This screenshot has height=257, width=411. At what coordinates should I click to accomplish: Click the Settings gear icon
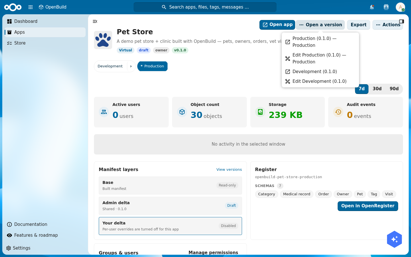pos(9,248)
